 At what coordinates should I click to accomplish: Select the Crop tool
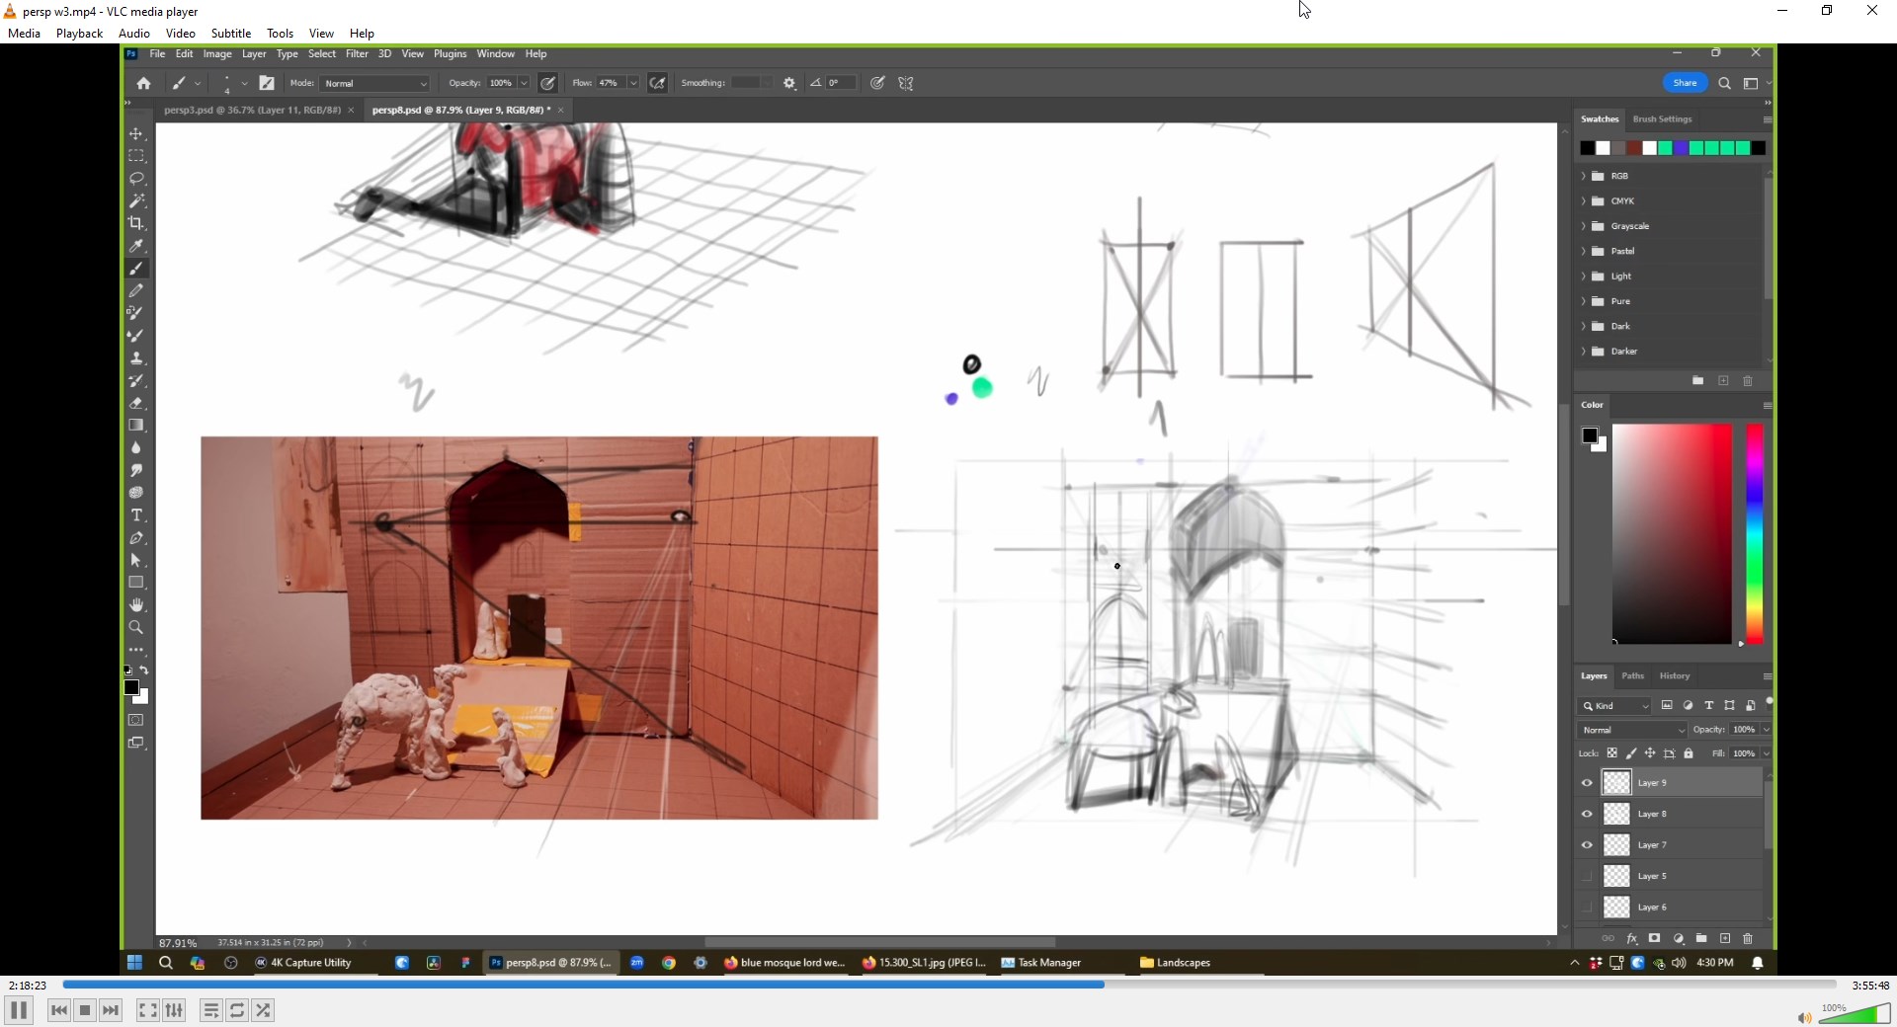coord(136,223)
